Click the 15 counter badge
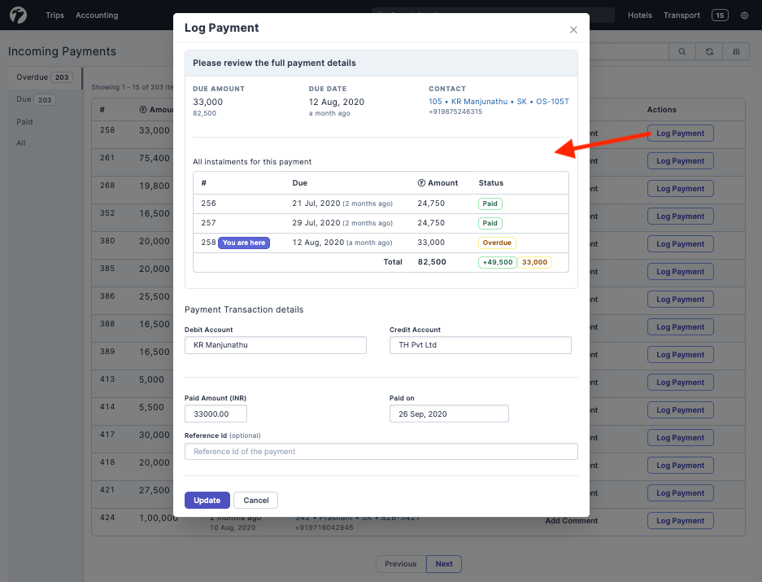Image resolution: width=762 pixels, height=582 pixels. tap(721, 15)
